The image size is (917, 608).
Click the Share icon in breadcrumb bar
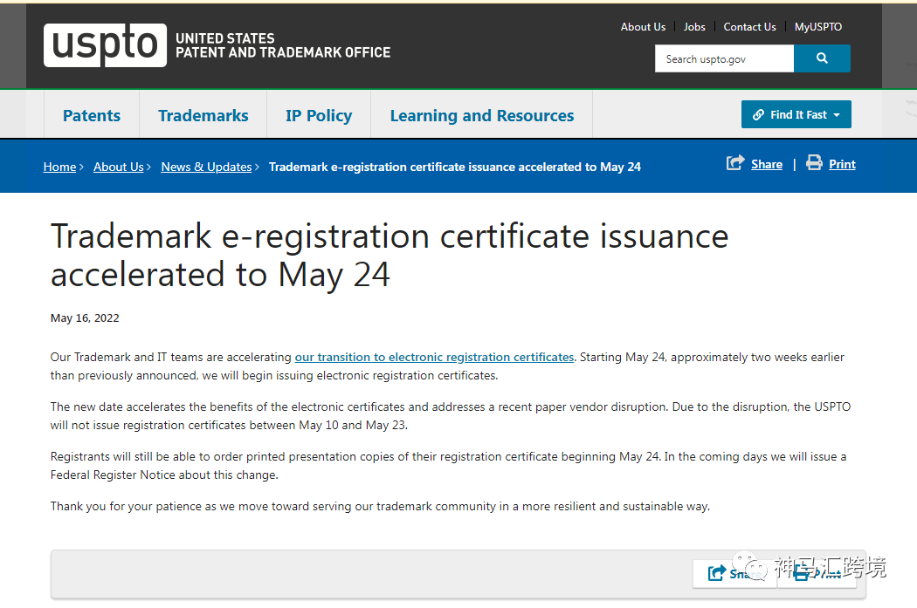(x=735, y=163)
